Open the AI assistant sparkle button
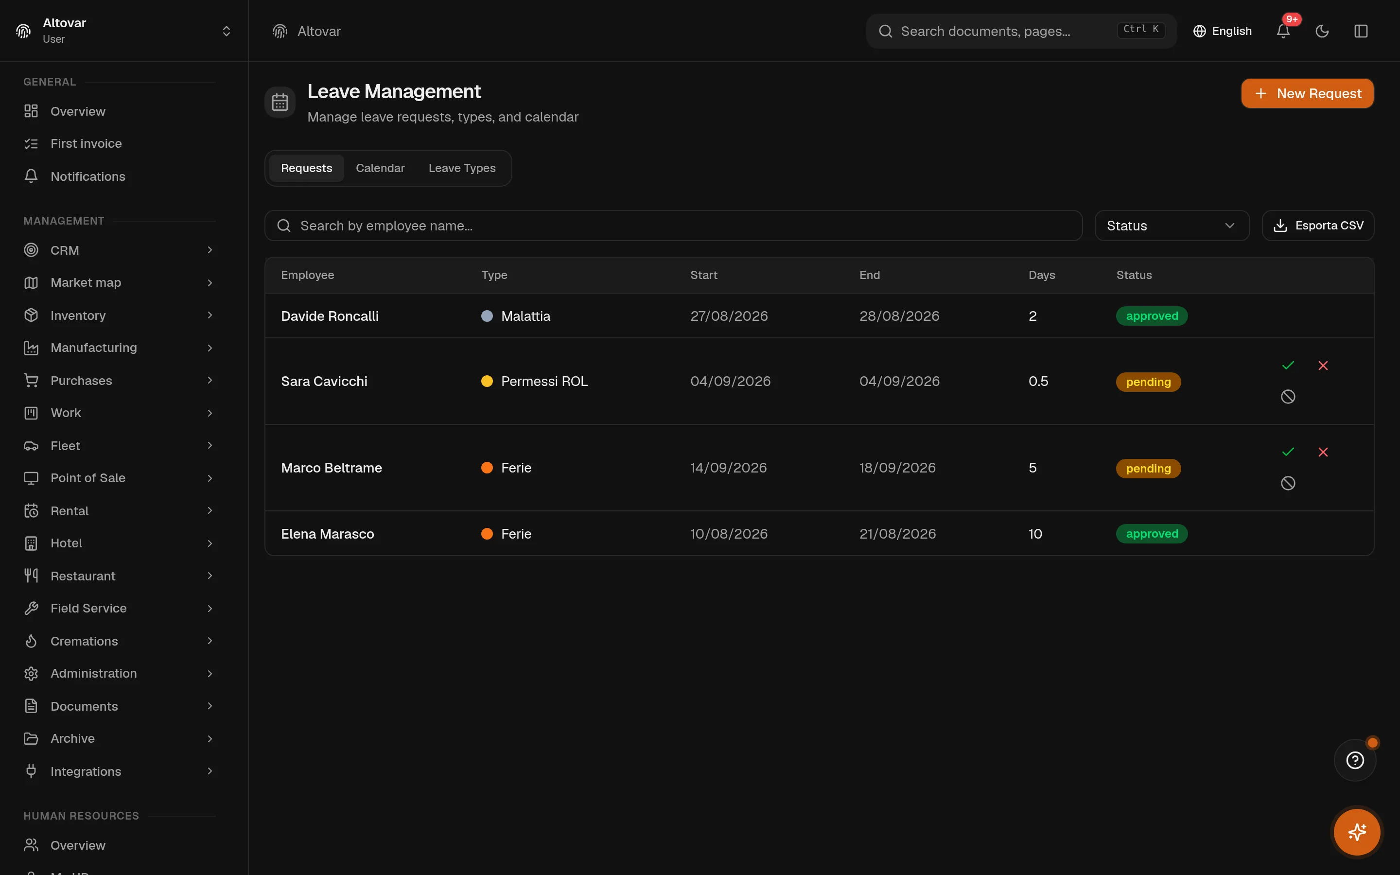Image resolution: width=1400 pixels, height=875 pixels. [1357, 832]
